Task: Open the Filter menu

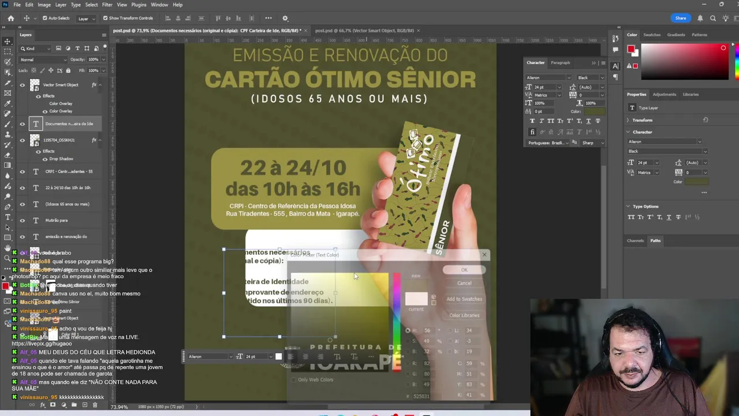Action: click(107, 5)
